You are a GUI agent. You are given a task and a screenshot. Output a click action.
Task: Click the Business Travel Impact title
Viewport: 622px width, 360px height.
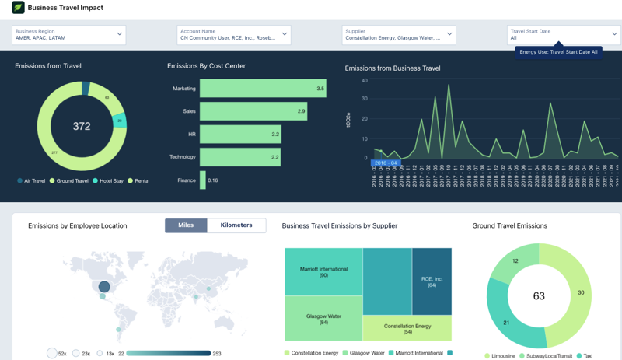[x=65, y=8]
